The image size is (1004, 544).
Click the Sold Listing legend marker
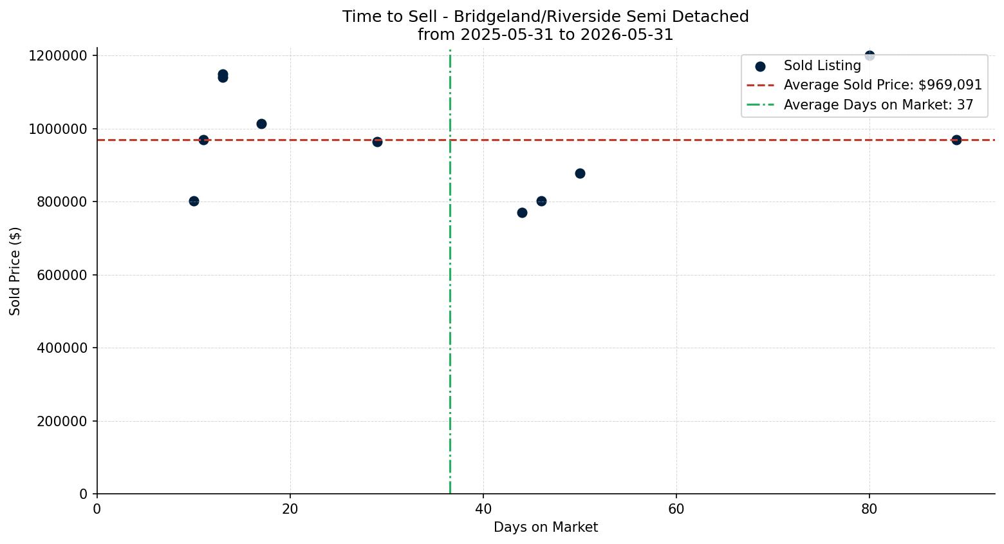point(760,66)
